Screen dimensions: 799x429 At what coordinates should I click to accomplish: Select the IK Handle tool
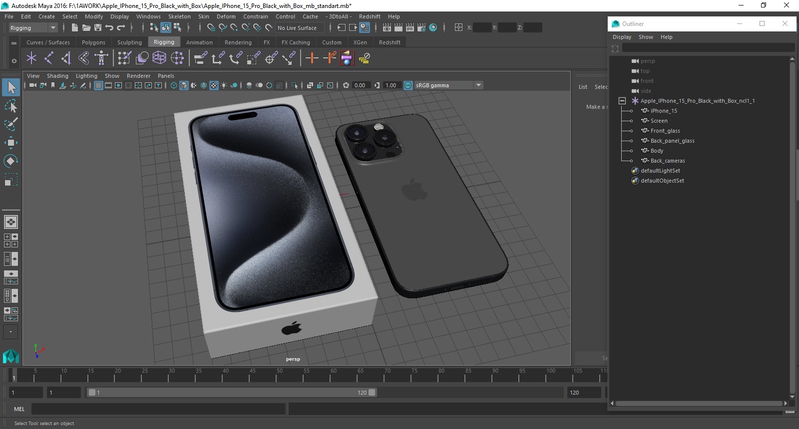(x=66, y=58)
